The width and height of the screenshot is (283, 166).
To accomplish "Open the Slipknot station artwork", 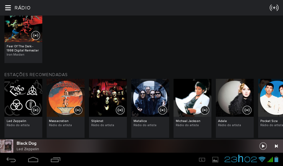I will coord(108,98).
